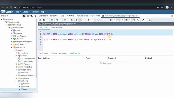The height and width of the screenshot is (98, 174).
Task: Click the Copy icon in query toolbar
Action: 65,20
